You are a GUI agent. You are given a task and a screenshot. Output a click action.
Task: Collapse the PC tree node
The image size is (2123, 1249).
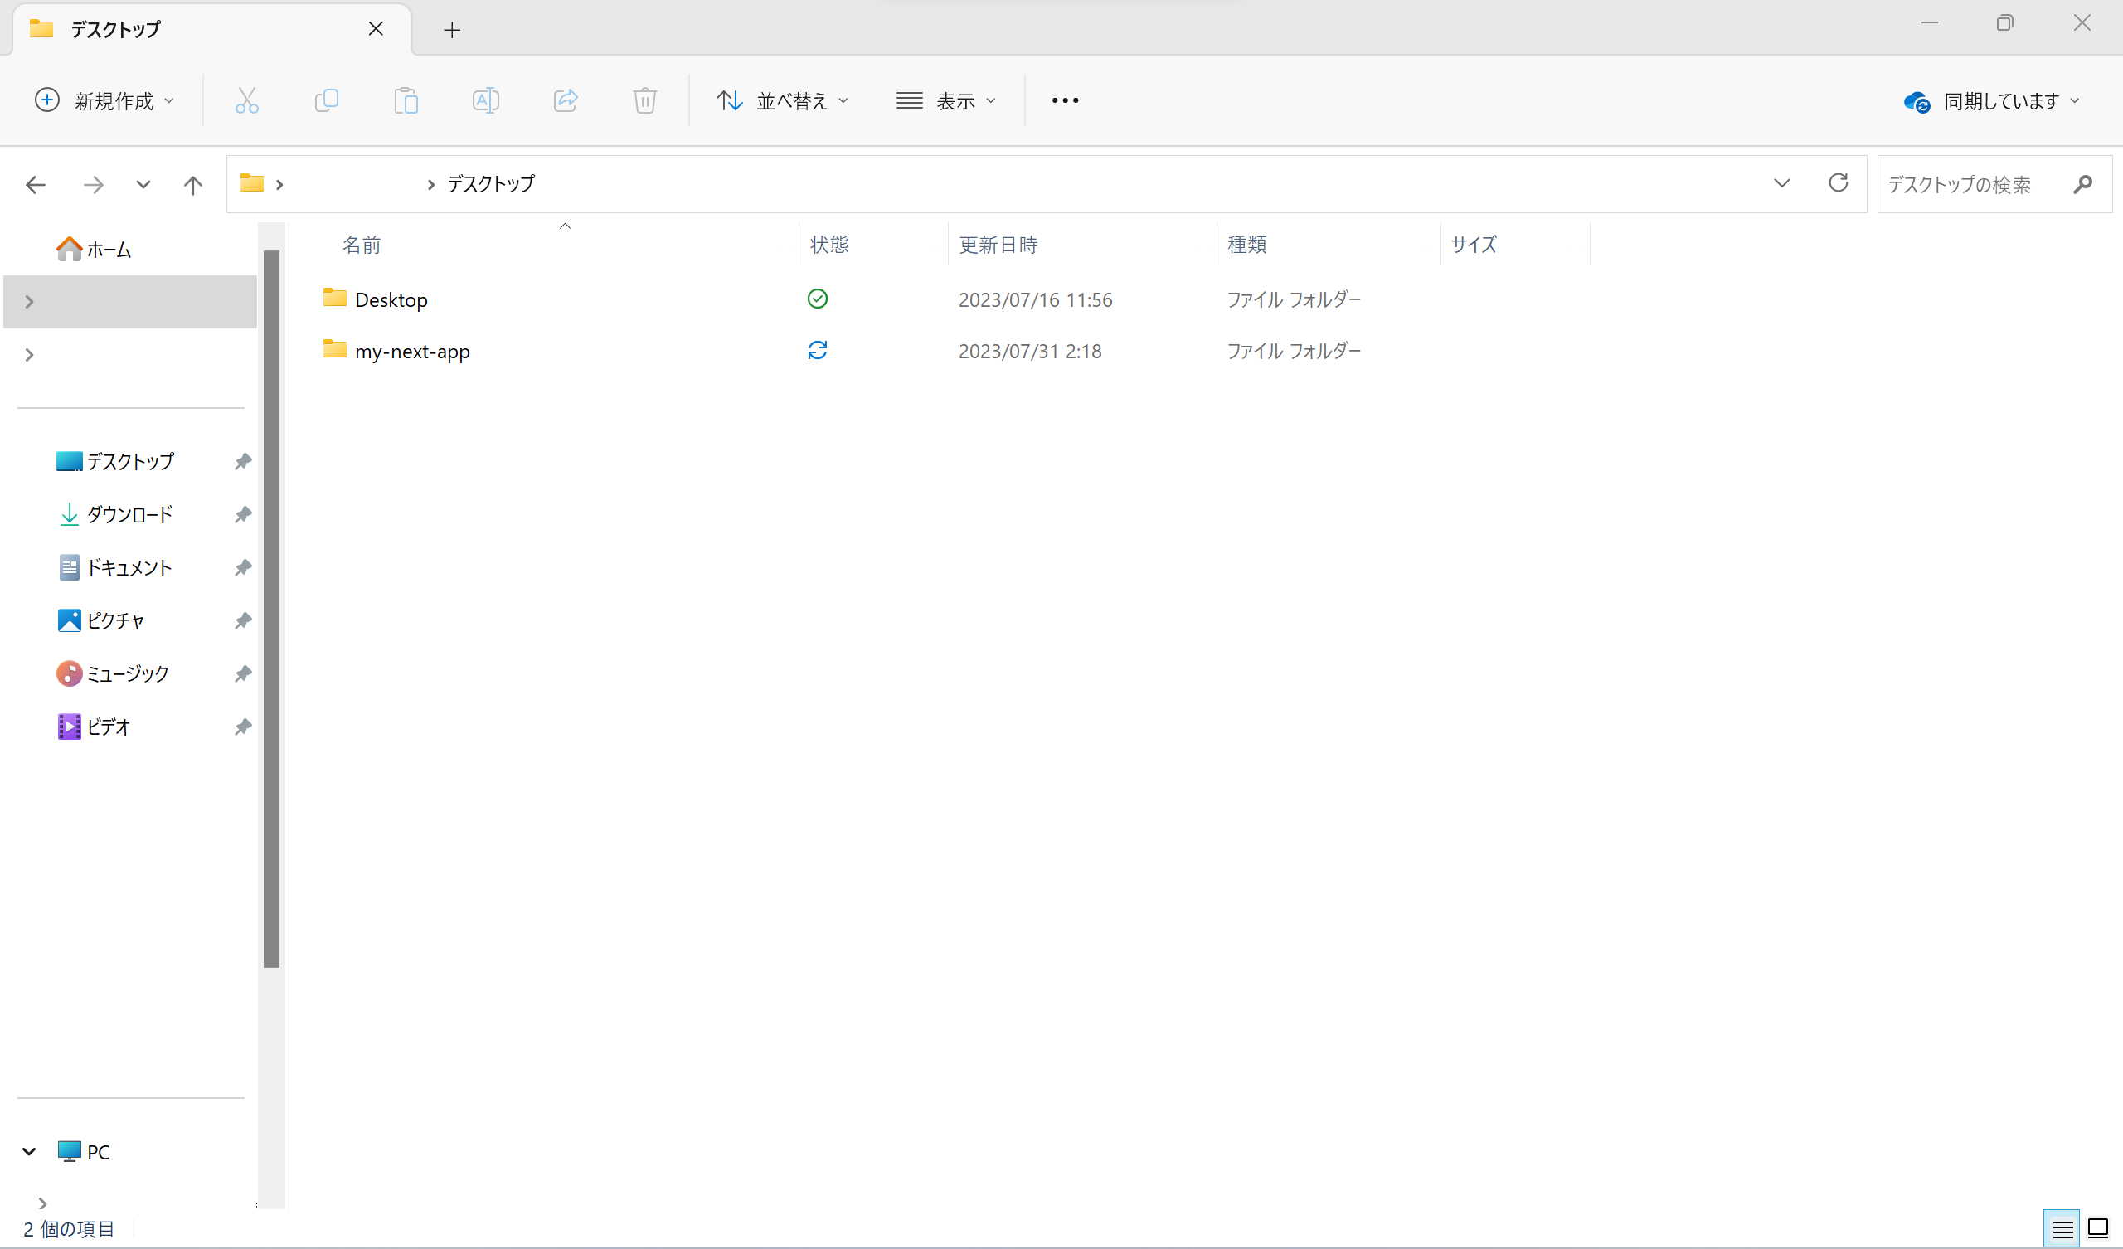click(x=30, y=1151)
